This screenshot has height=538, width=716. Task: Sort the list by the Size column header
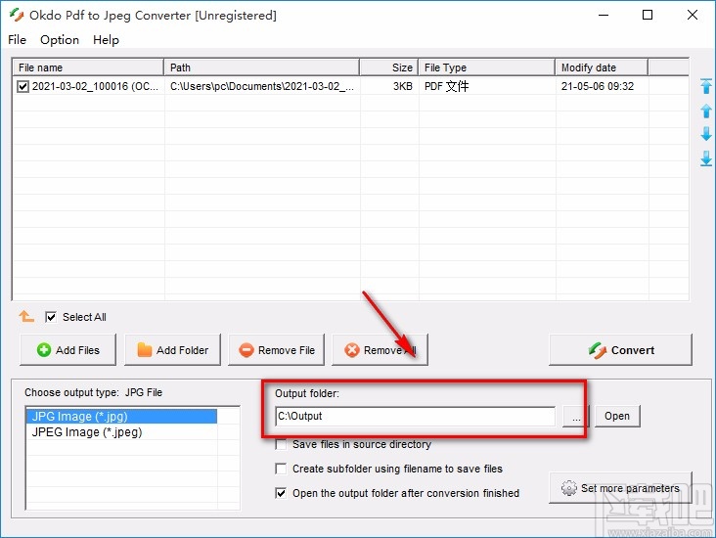coord(389,67)
